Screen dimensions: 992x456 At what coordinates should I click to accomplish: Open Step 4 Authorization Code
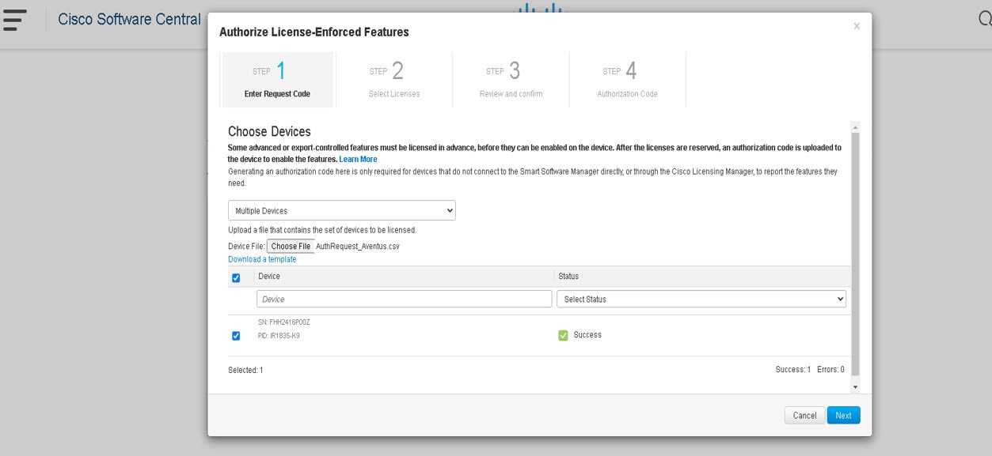click(x=626, y=79)
